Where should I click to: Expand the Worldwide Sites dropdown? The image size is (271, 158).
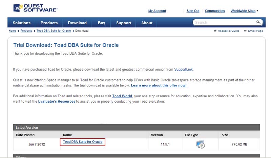pos(244,11)
